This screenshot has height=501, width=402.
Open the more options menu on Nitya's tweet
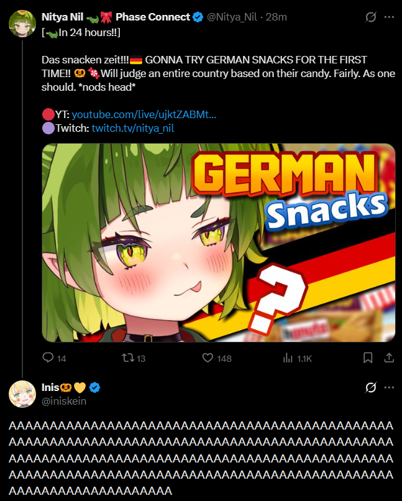389,17
